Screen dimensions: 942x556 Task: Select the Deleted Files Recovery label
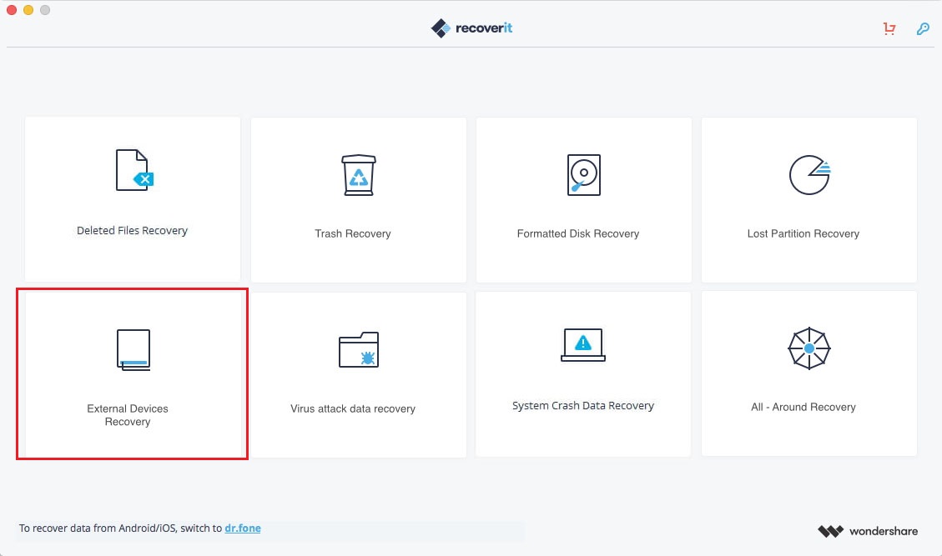click(x=132, y=231)
